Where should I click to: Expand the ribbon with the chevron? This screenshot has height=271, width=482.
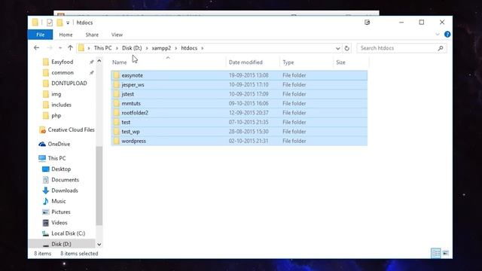pyautogui.click(x=438, y=35)
